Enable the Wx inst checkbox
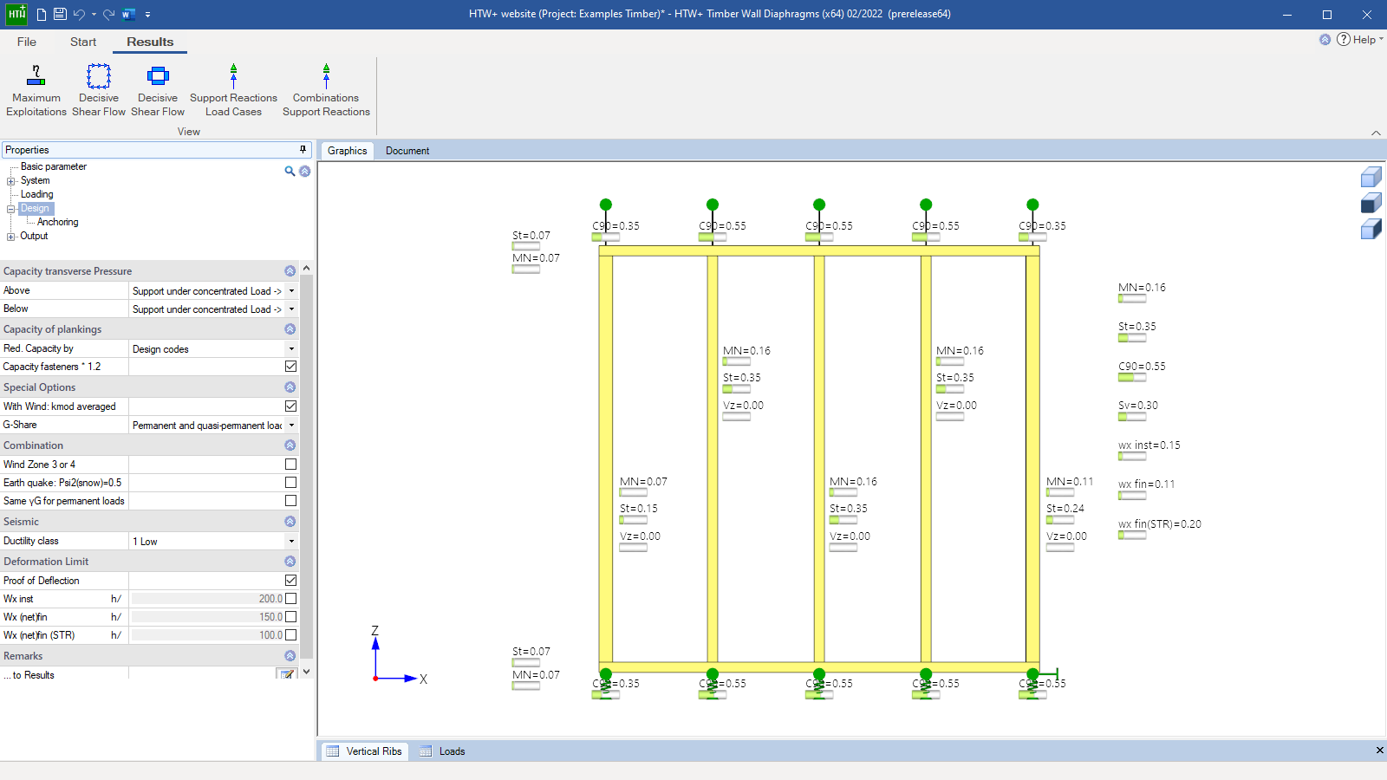Screen dimensions: 1387x780 coord(290,599)
